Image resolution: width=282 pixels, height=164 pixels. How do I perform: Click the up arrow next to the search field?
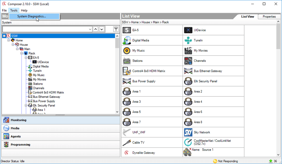coord(96,29)
